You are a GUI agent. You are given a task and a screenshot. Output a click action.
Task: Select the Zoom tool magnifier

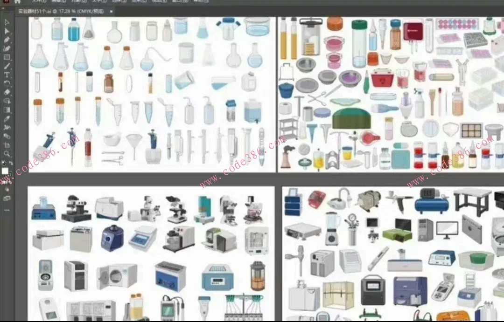coord(7,153)
